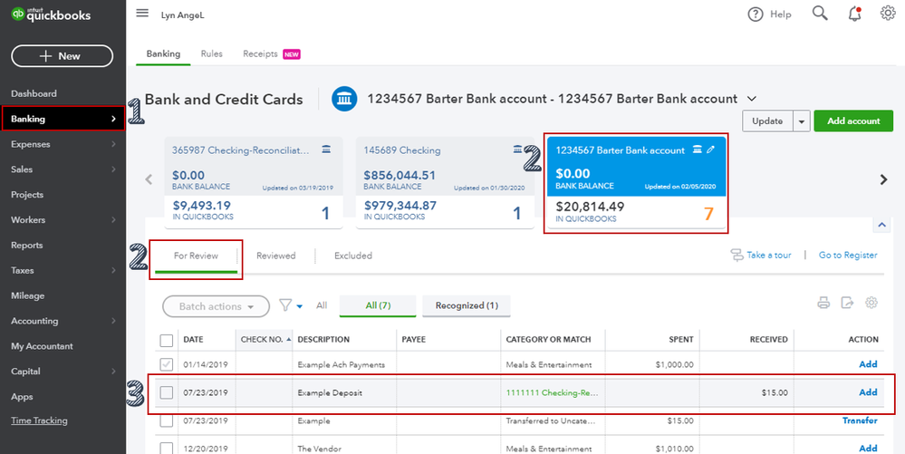Show previous account cards arrow
Image resolution: width=905 pixels, height=454 pixels.
149,179
